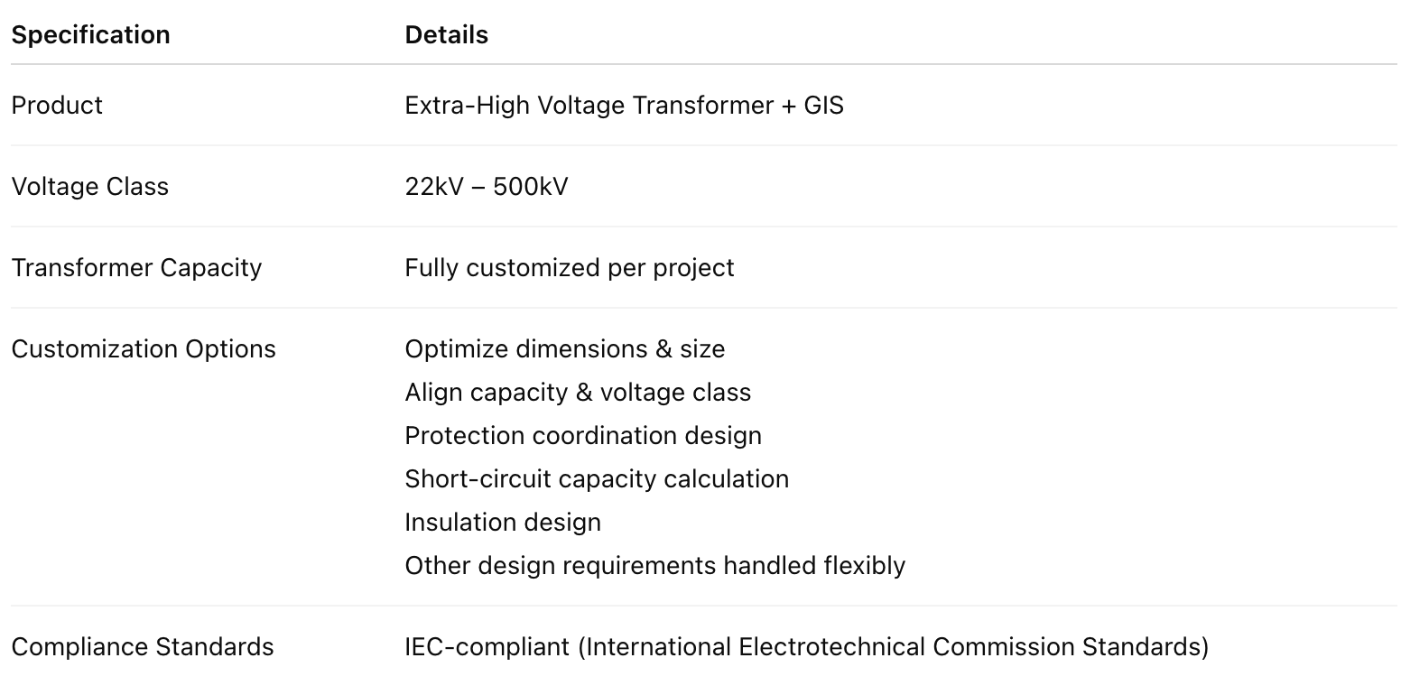Click the Optimize dimensions & size line

pyautogui.click(x=564, y=349)
